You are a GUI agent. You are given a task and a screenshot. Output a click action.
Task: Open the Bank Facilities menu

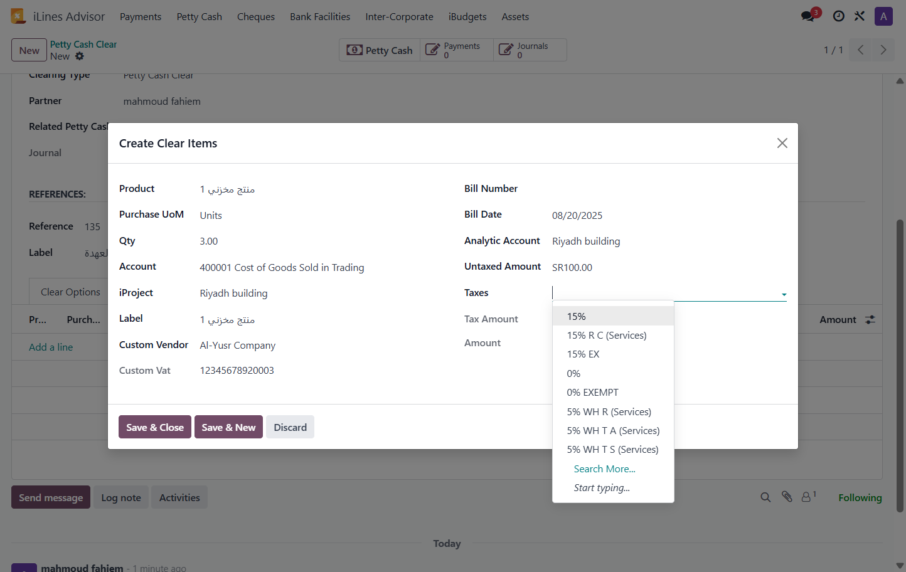pyautogui.click(x=320, y=17)
